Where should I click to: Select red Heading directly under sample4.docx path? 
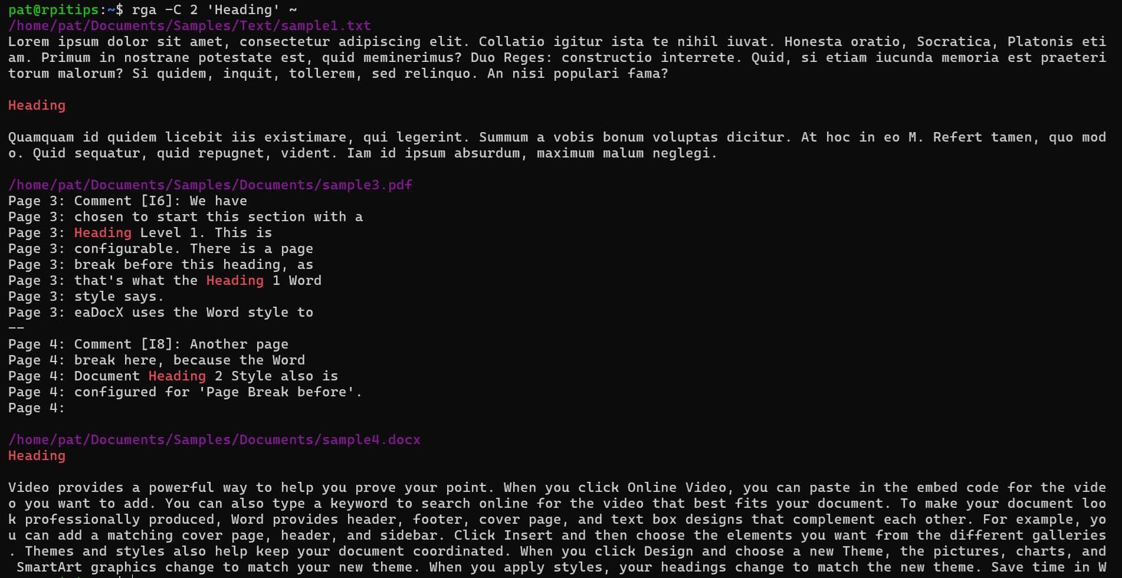coord(37,456)
